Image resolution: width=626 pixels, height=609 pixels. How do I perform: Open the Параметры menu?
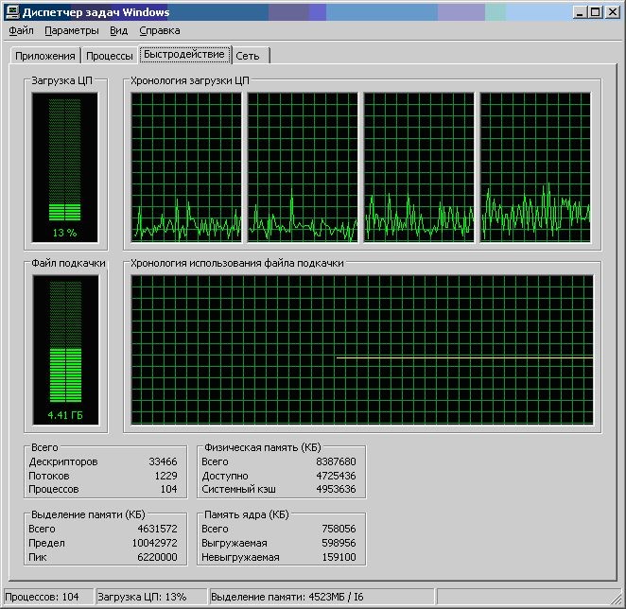click(71, 30)
